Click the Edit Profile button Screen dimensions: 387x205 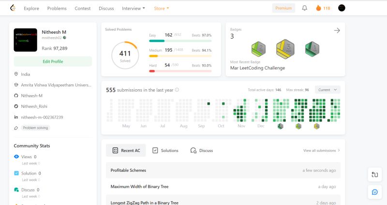[53, 62]
